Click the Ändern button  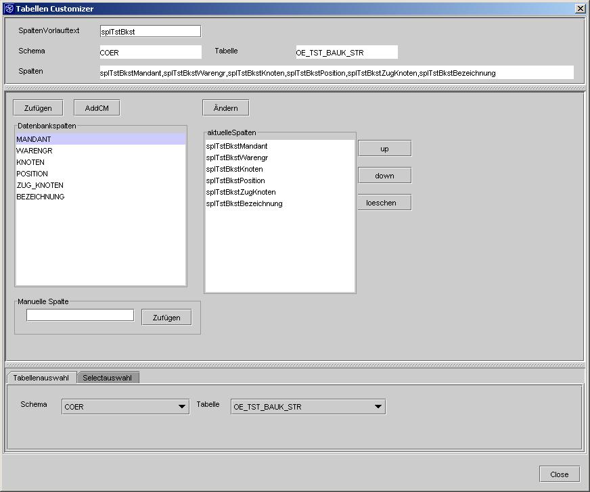tap(226, 108)
